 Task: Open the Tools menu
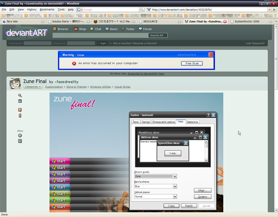click(61, 9)
